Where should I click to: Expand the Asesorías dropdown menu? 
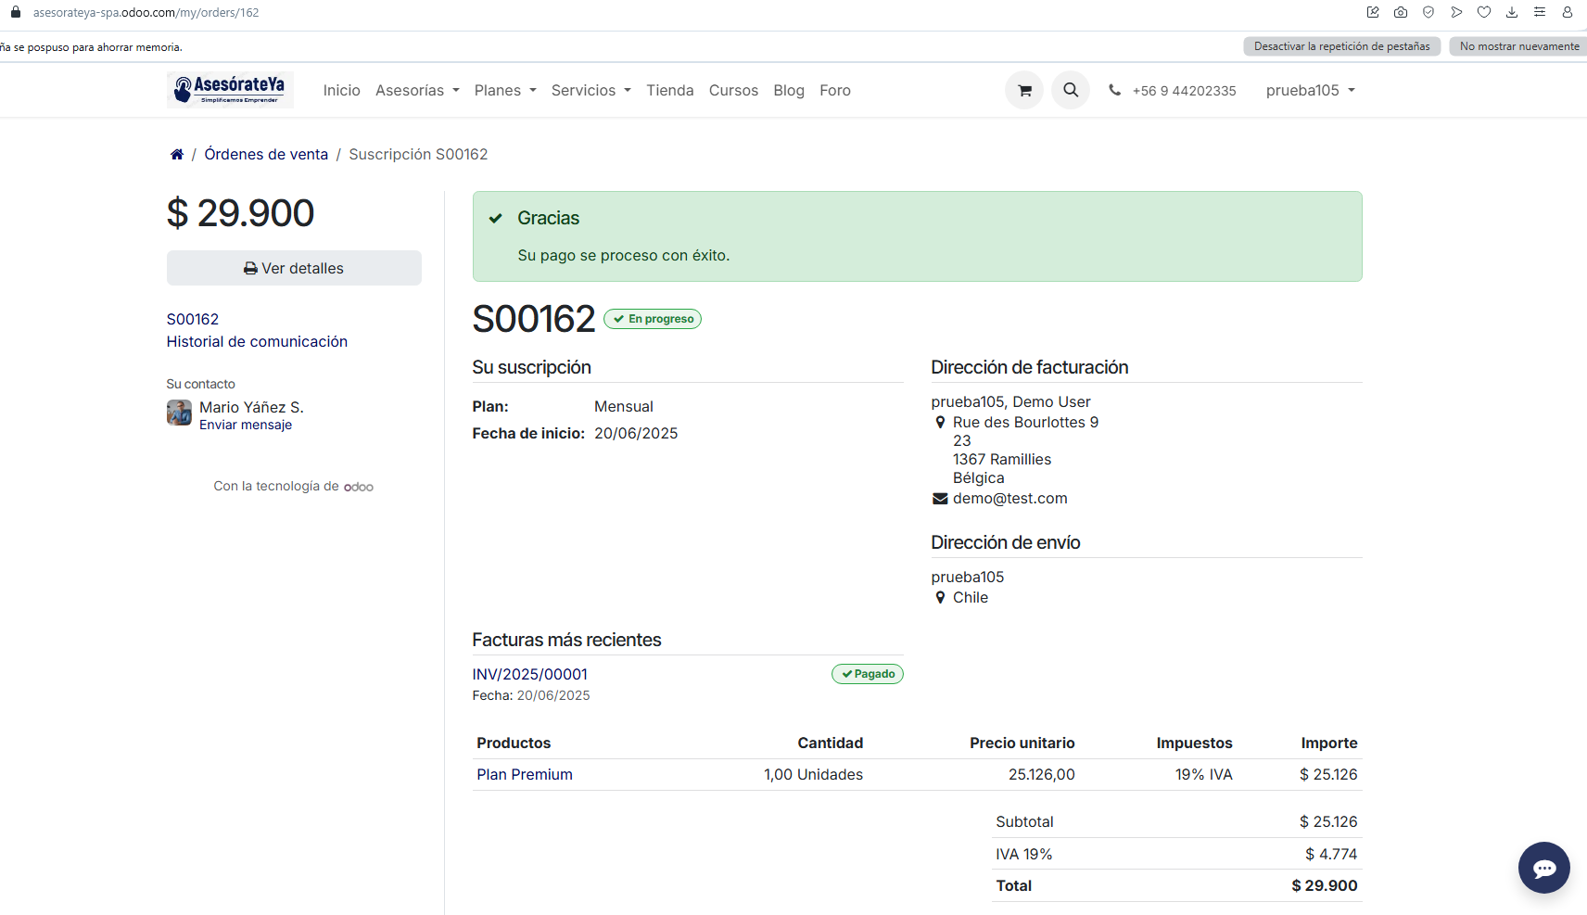417,91
